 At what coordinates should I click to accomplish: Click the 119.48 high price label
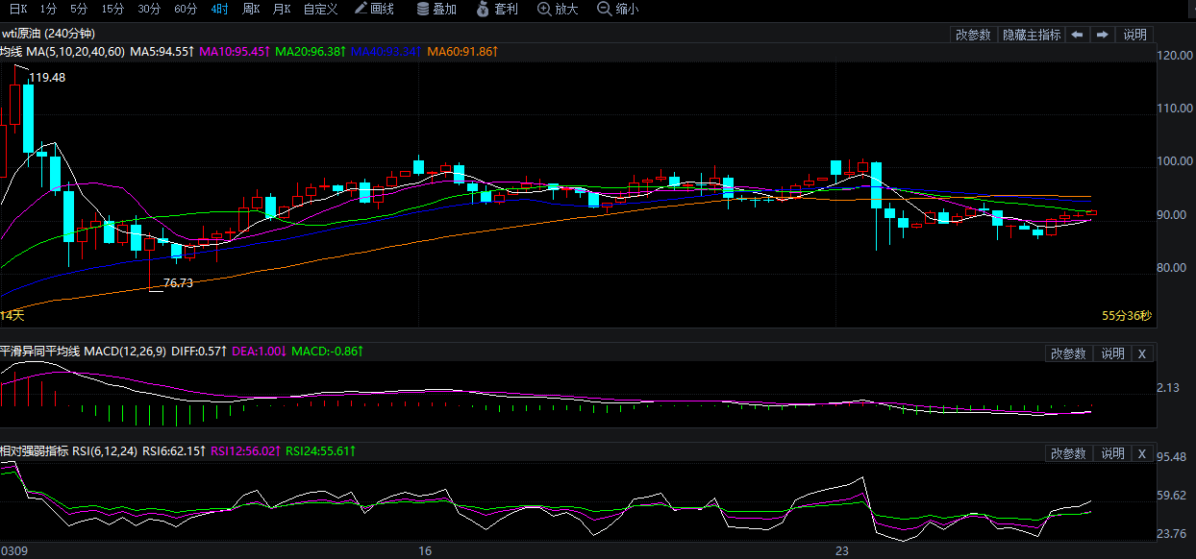pyautogui.click(x=47, y=78)
